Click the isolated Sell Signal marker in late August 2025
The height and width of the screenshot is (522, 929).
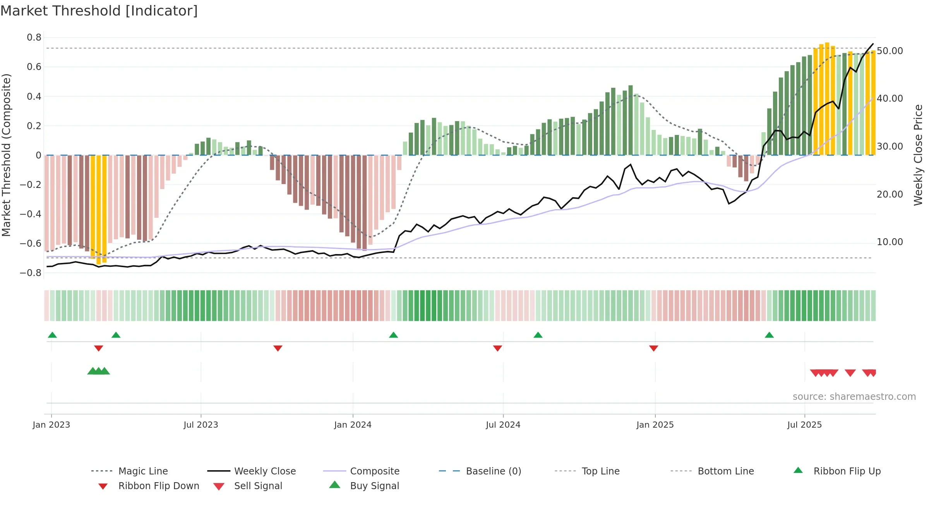point(850,373)
